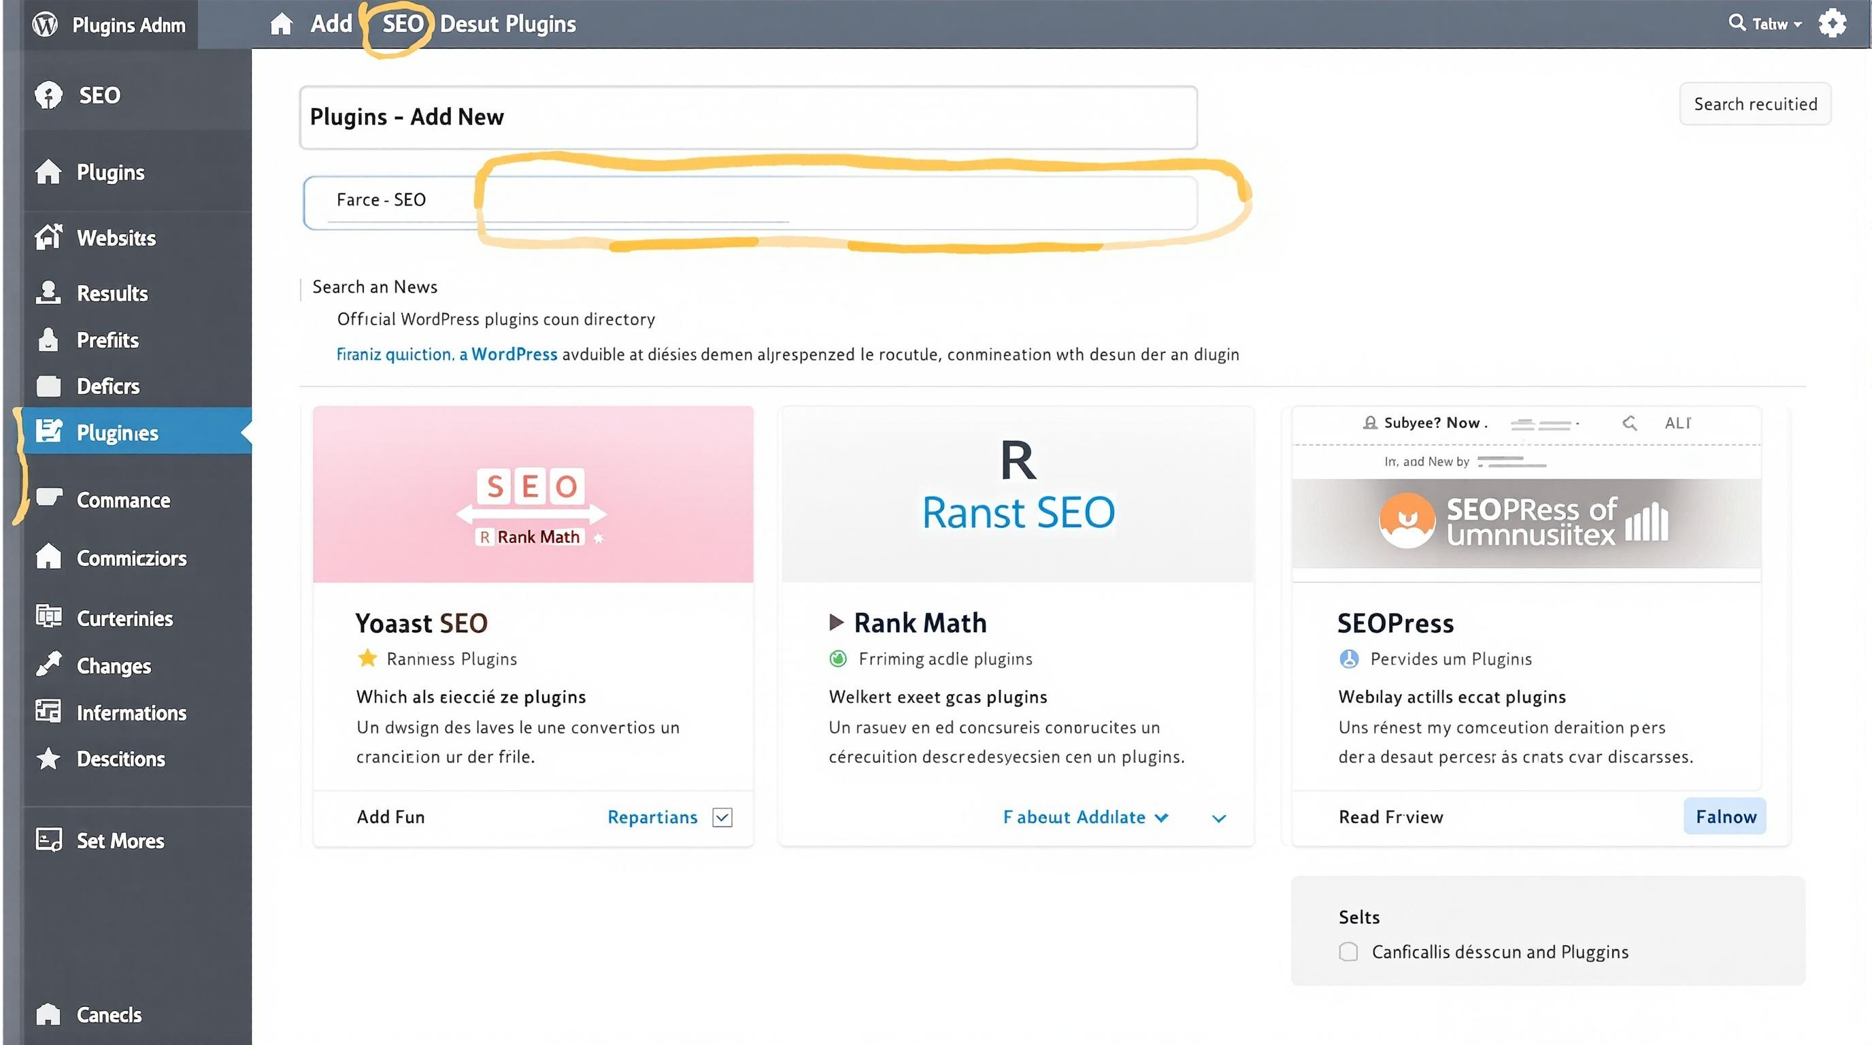Viewport: 1872px width, 1045px height.
Task: Click the blue user badge under SEOPress
Action: (x=1349, y=659)
